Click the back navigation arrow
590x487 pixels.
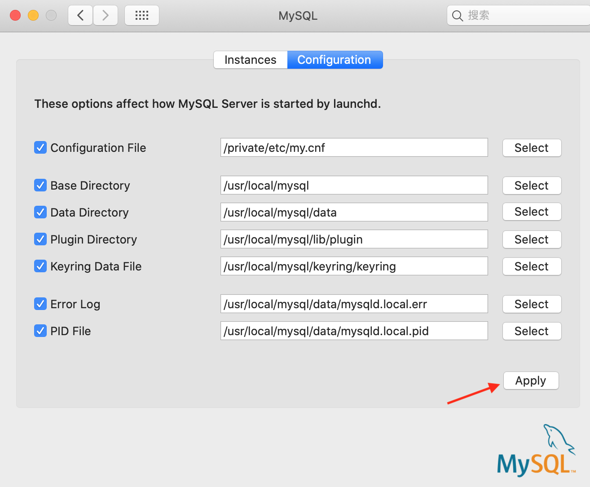[x=80, y=15]
